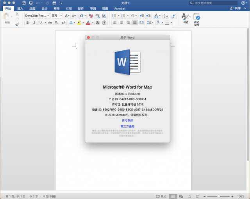The width and height of the screenshot is (250, 199).
Task: Open the 第三方通知 link
Action: coord(127,126)
